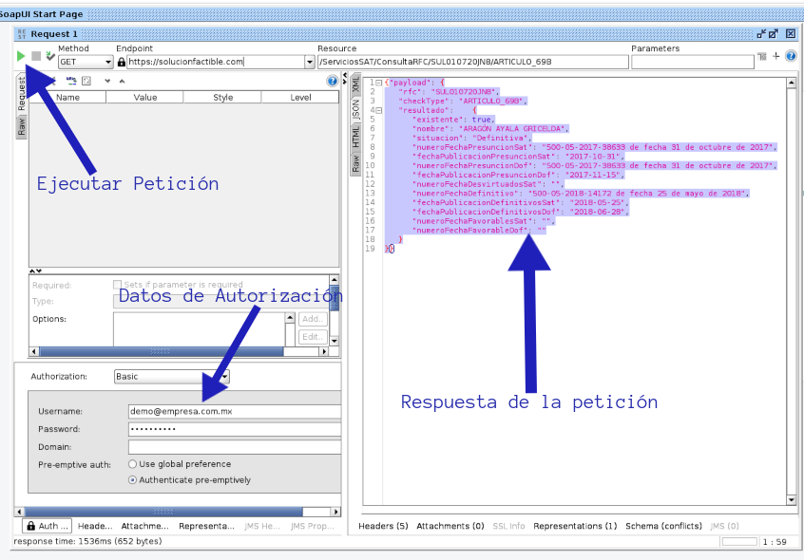The image size is (804, 560).
Task: Click the 'Edit..' options button
Action: tap(313, 336)
